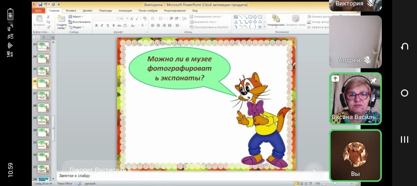Close the slide thumbnails pane

click(53, 37)
